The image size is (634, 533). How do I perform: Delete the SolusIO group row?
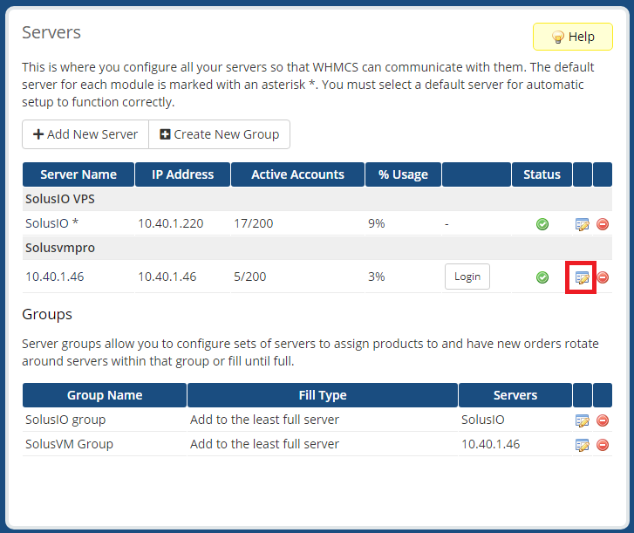click(x=603, y=420)
